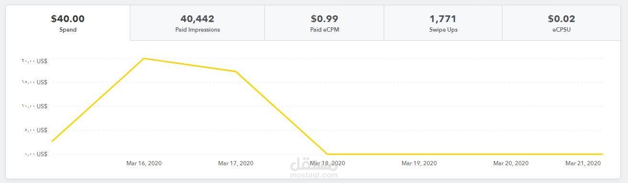Switch to the eCPSU tab
This screenshot has width=628, height=183.
[x=561, y=23]
